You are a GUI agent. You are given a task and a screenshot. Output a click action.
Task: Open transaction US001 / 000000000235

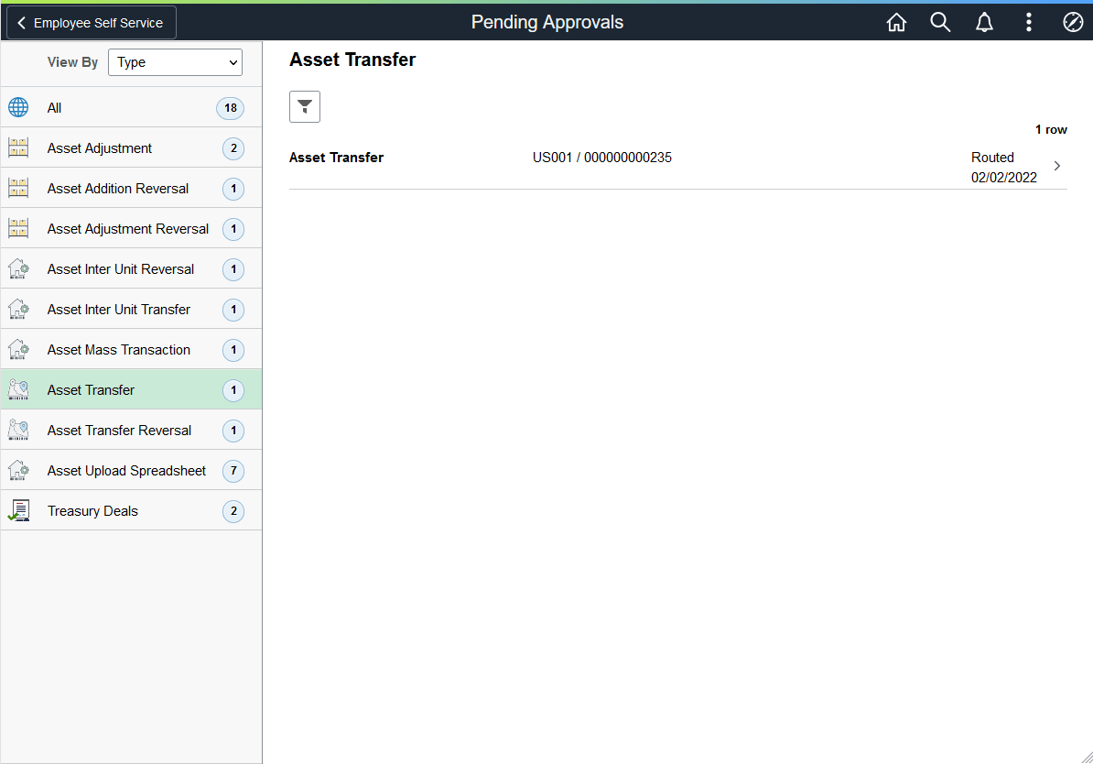click(602, 157)
